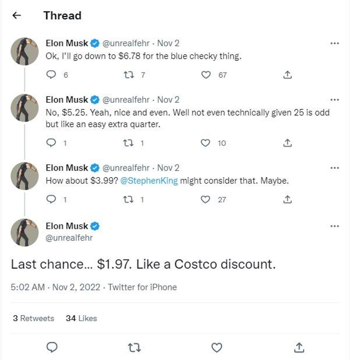350x360 pixels.
Task: Share the $6.78 blue checky tweet
Action: tap(287, 75)
